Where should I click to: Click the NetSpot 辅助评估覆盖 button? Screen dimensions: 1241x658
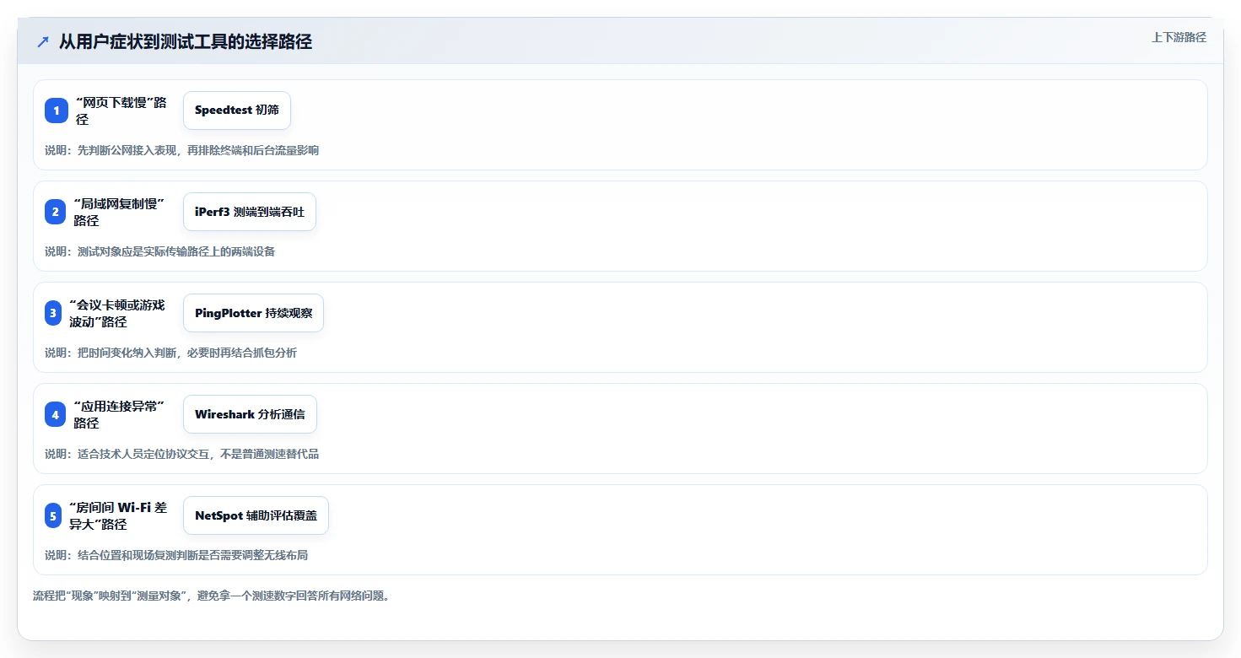coord(256,515)
